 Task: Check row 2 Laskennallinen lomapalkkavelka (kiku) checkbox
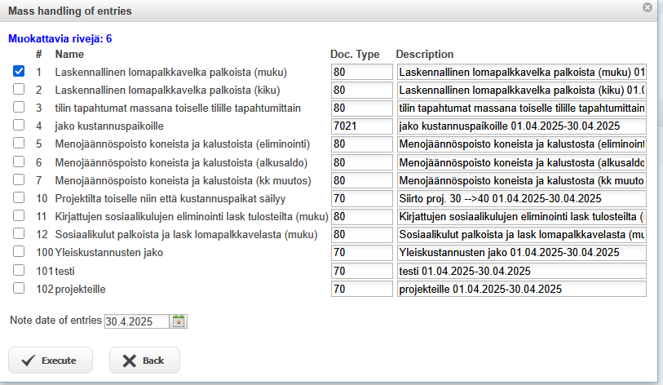pos(19,90)
